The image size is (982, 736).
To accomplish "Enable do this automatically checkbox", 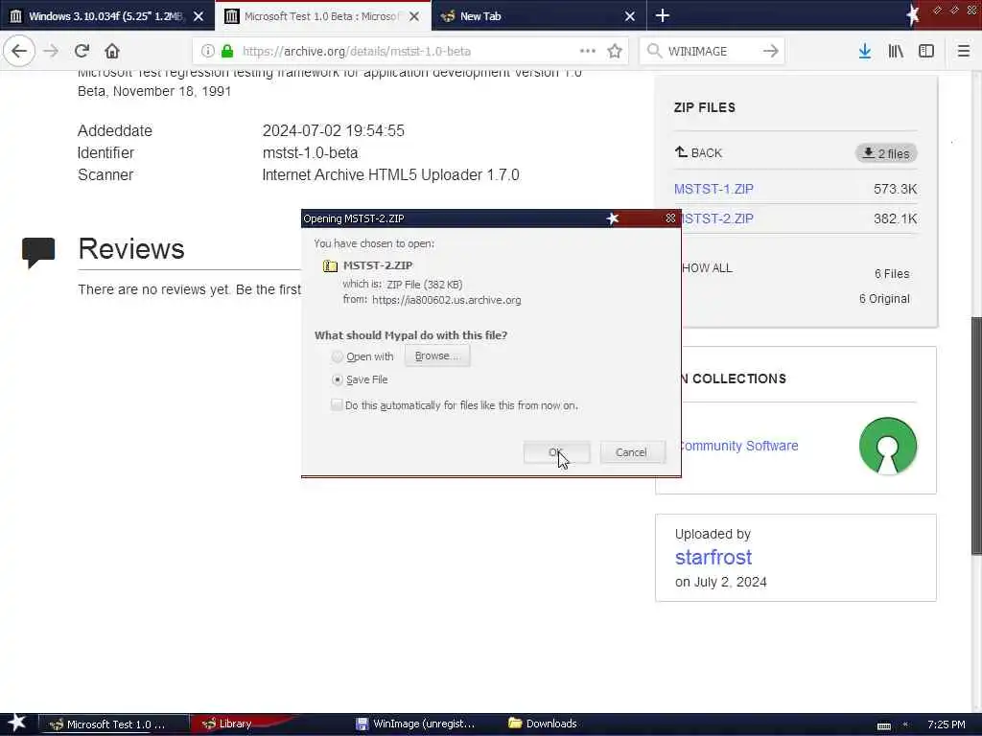I will [337, 405].
